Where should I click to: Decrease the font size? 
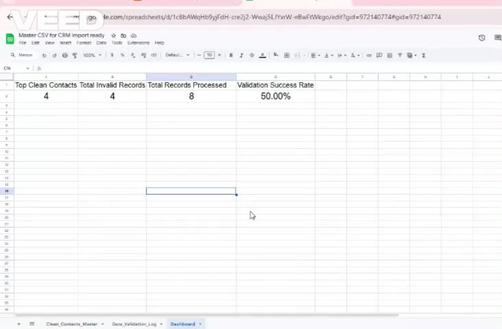click(x=199, y=55)
